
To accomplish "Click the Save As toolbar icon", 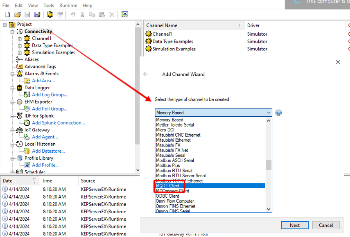I will (x=37, y=15).
